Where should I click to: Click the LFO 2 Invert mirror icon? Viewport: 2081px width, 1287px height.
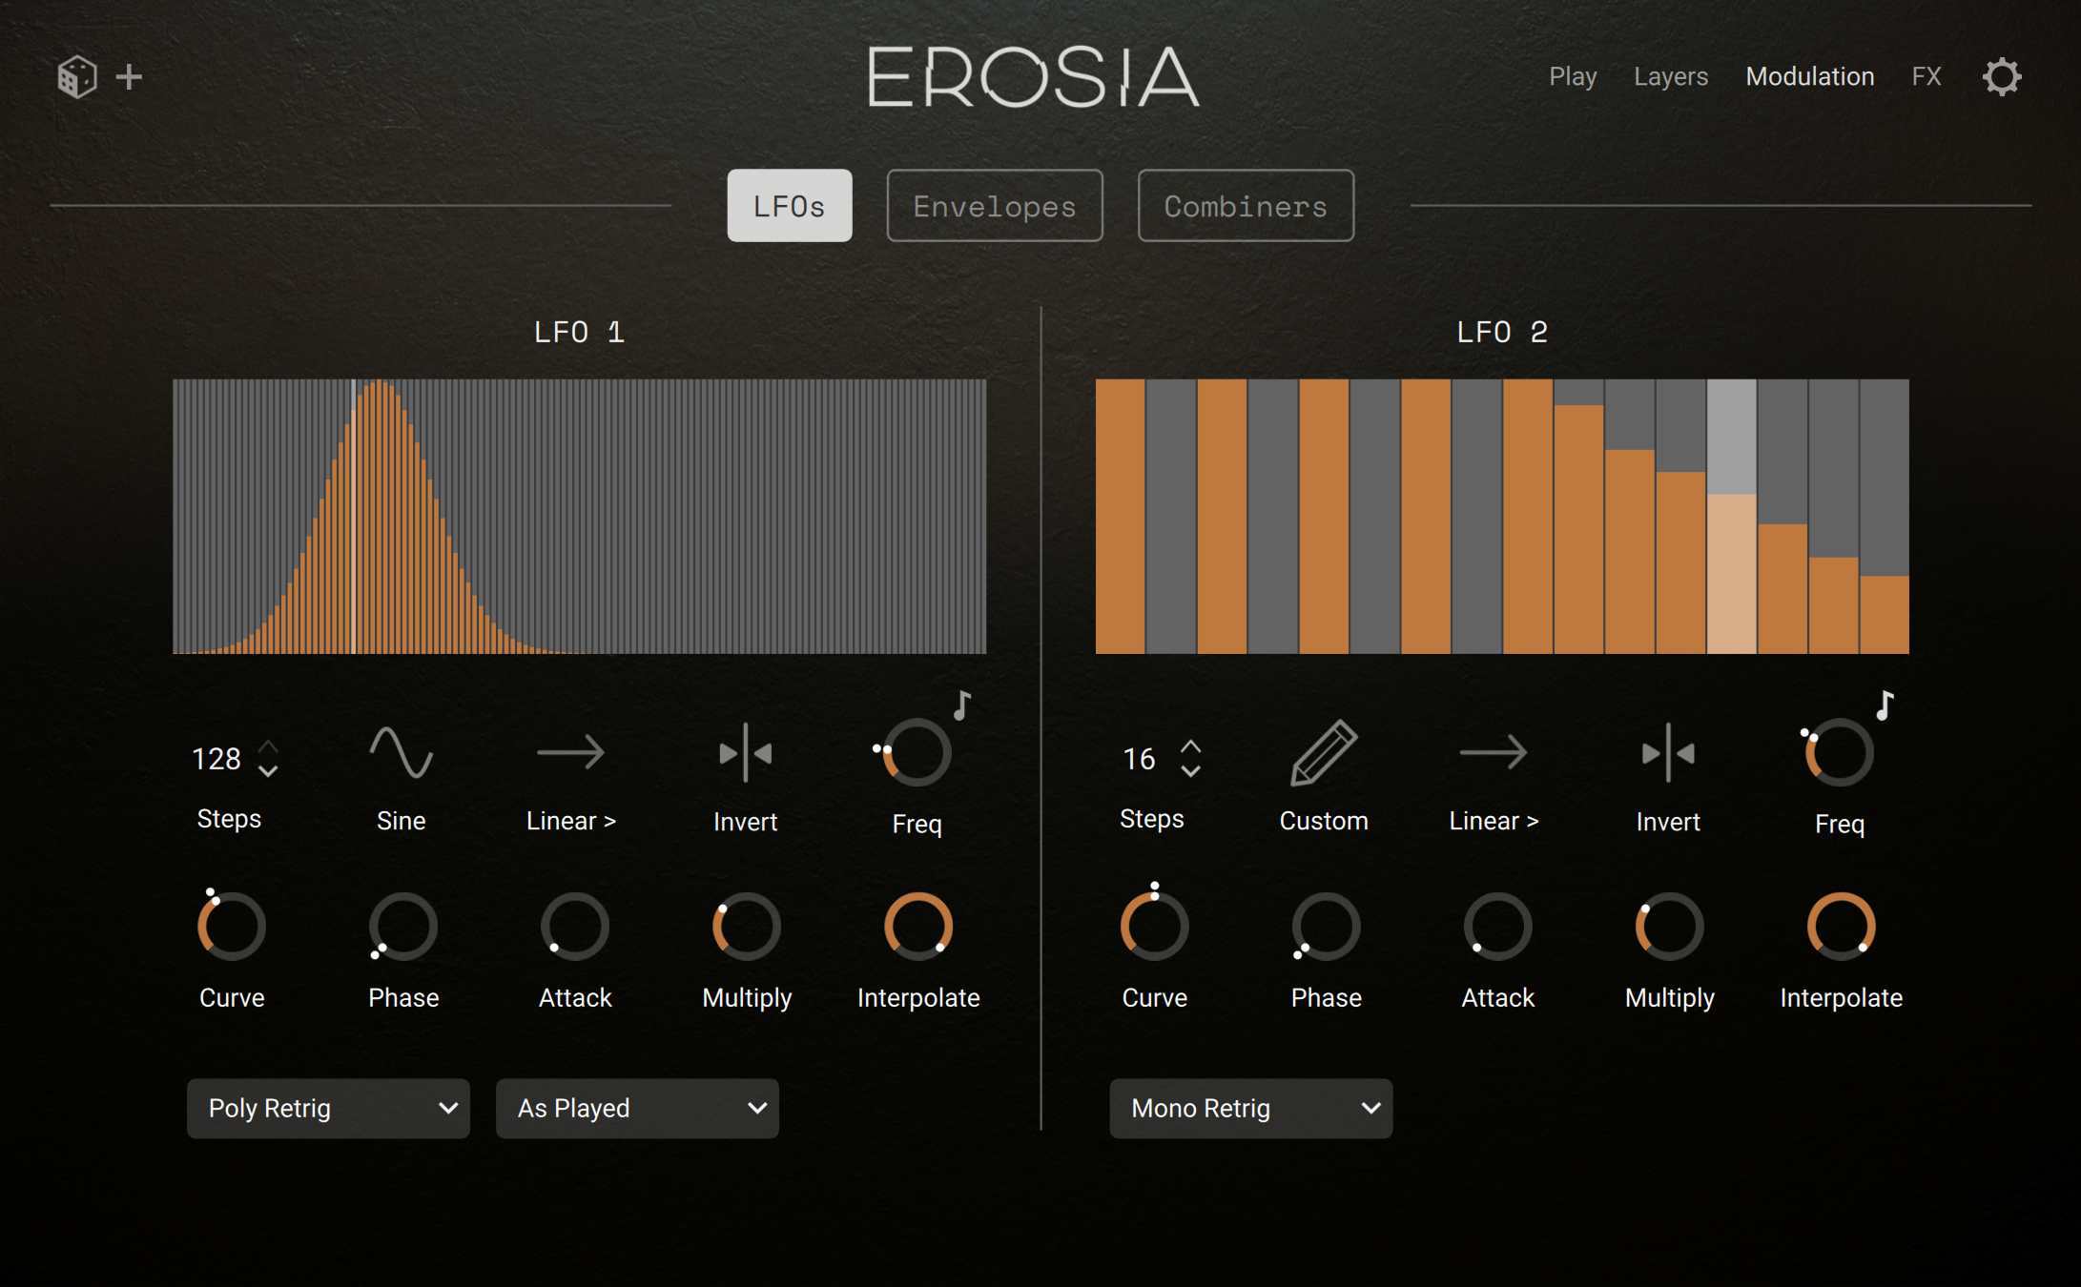tap(1667, 753)
